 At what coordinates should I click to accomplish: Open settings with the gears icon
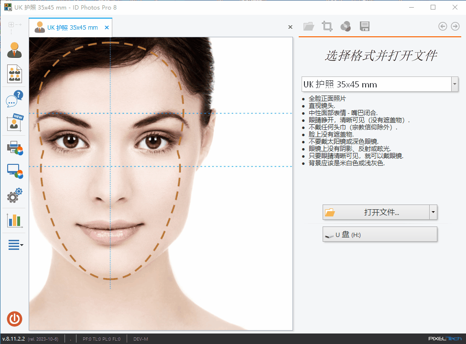click(x=14, y=195)
